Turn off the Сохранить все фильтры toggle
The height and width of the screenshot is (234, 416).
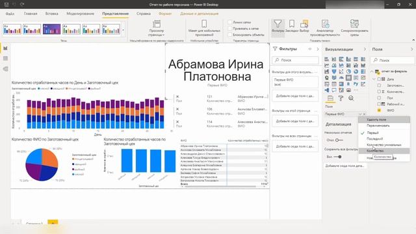338,157
